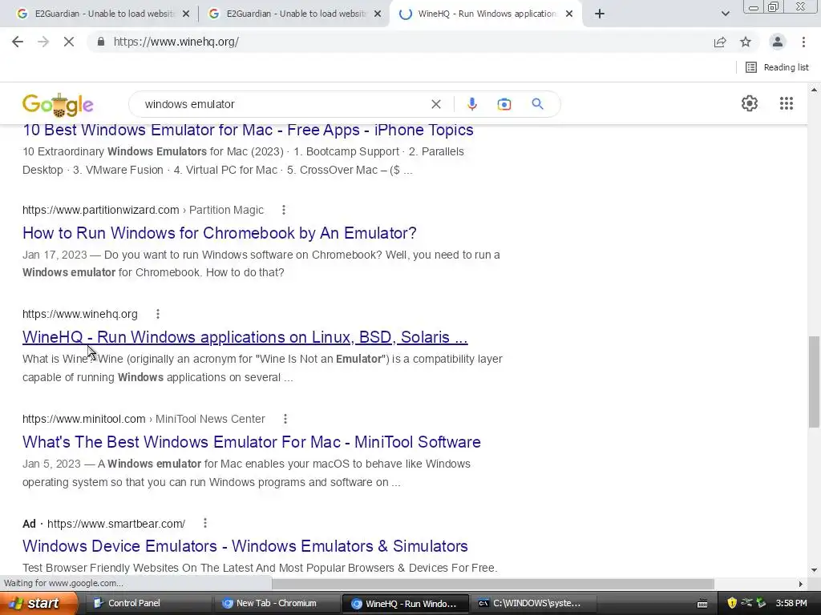This screenshot has width=821, height=615.
Task: Open Google settings gear
Action: [750, 103]
